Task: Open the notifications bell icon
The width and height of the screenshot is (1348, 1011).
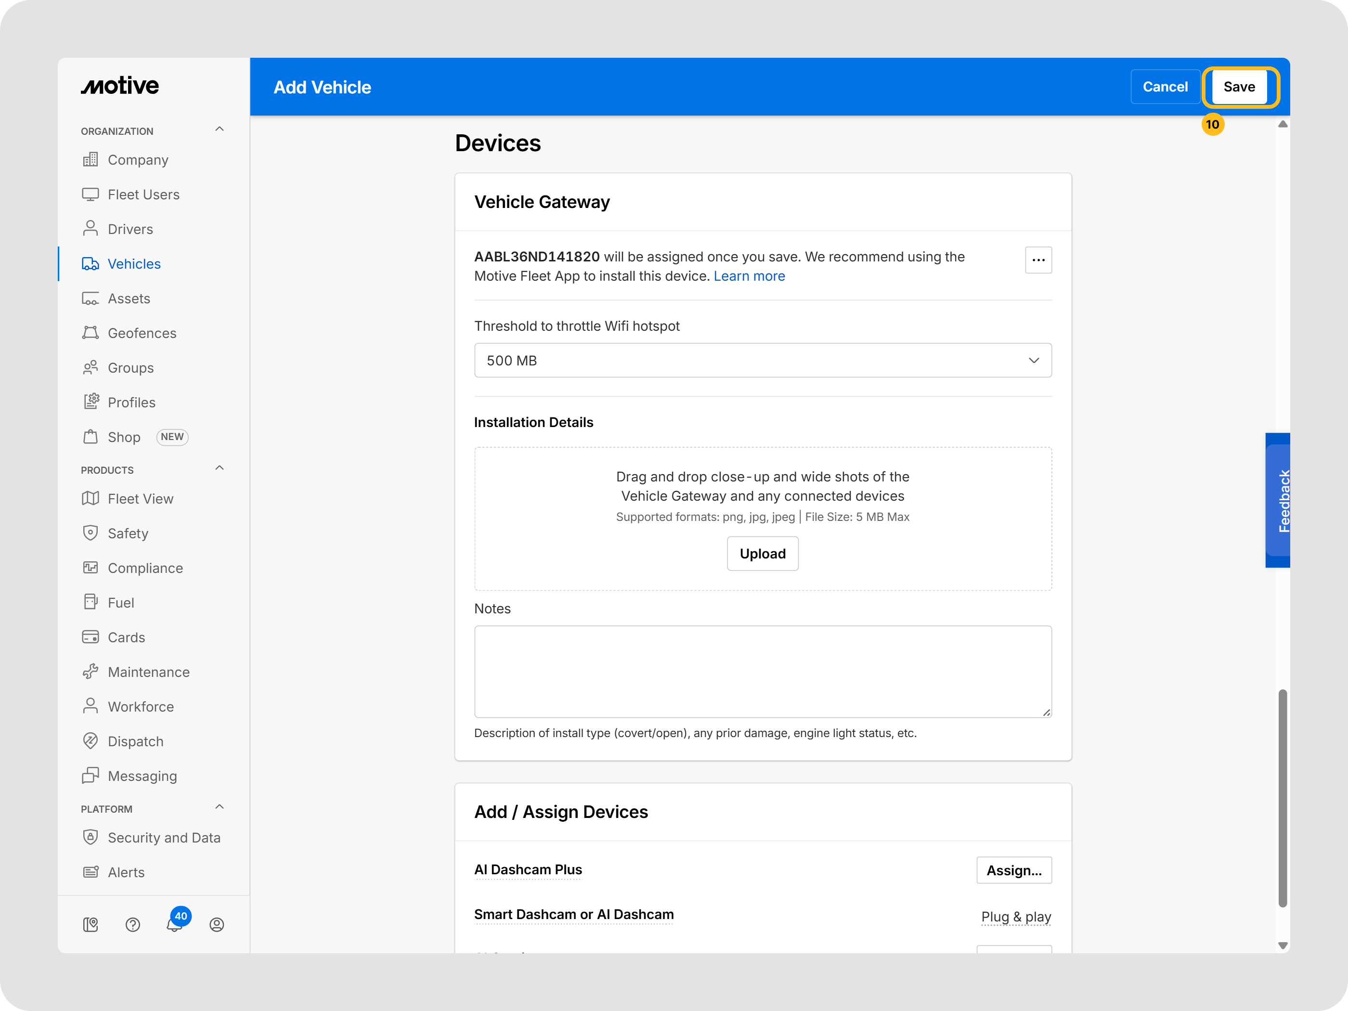Action: (x=174, y=924)
